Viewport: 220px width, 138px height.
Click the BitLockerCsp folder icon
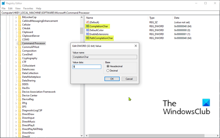click(x=19, y=17)
